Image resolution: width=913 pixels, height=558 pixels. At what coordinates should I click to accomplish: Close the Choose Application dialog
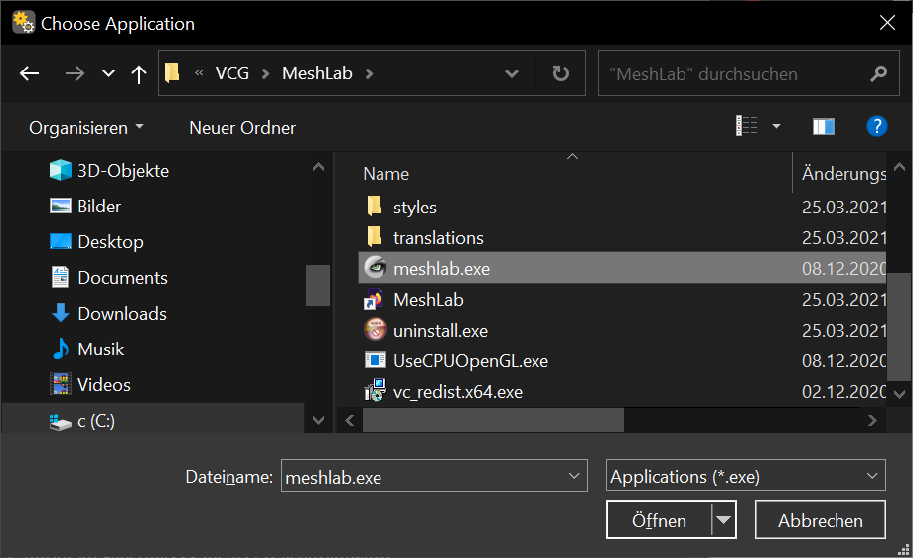click(887, 23)
